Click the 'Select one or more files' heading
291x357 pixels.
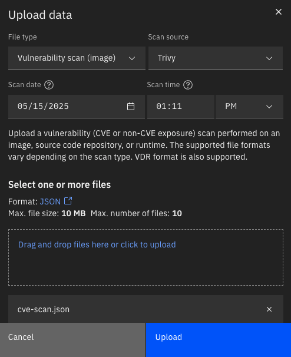click(59, 184)
